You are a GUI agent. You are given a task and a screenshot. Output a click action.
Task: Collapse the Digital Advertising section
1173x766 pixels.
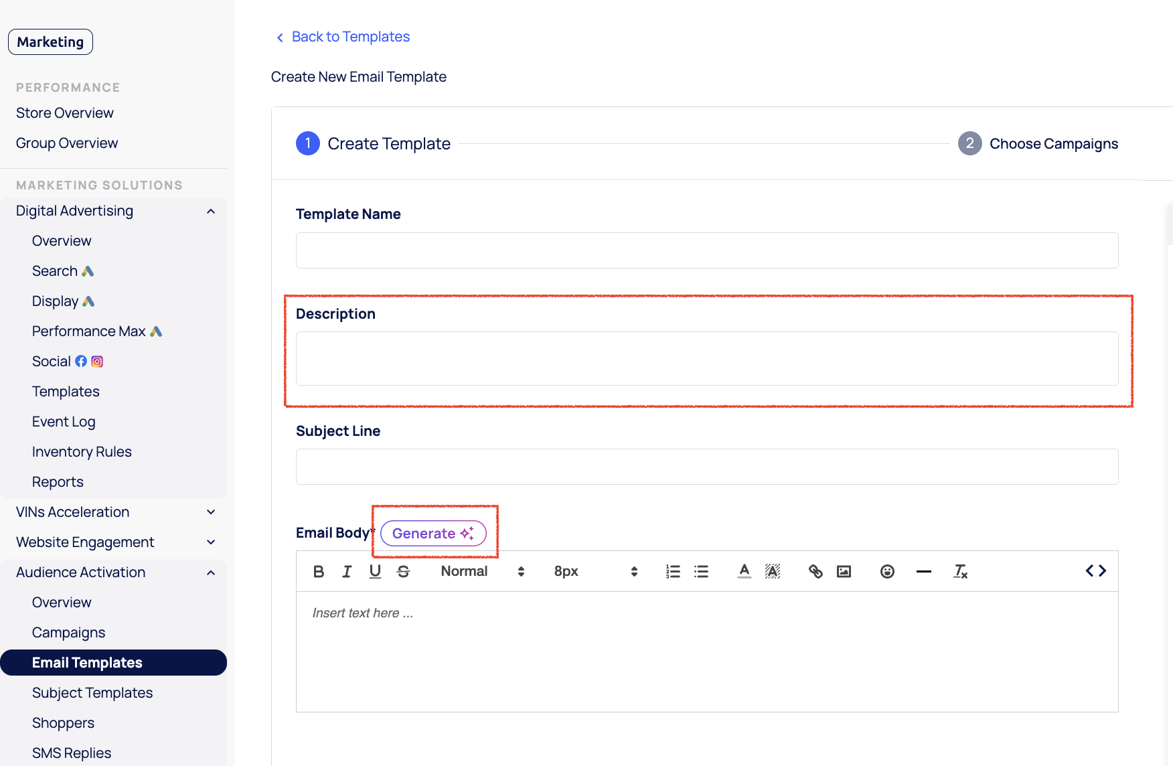pos(211,211)
